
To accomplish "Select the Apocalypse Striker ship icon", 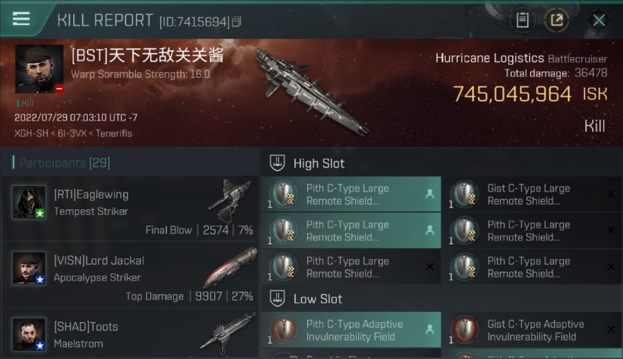I will [x=227, y=267].
